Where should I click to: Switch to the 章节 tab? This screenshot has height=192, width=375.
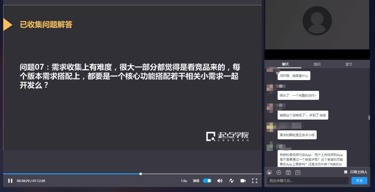click(349, 64)
